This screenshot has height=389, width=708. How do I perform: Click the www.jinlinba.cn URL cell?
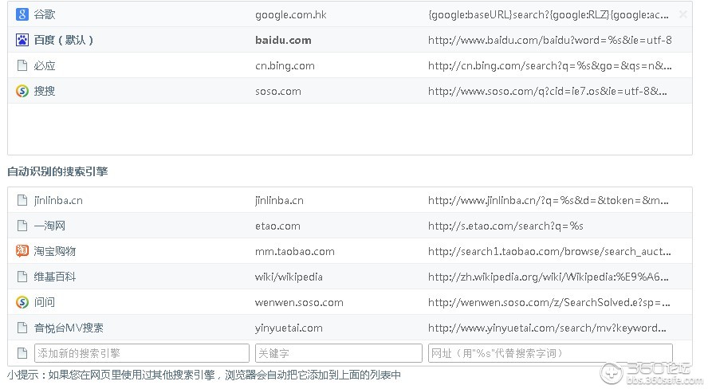click(549, 200)
